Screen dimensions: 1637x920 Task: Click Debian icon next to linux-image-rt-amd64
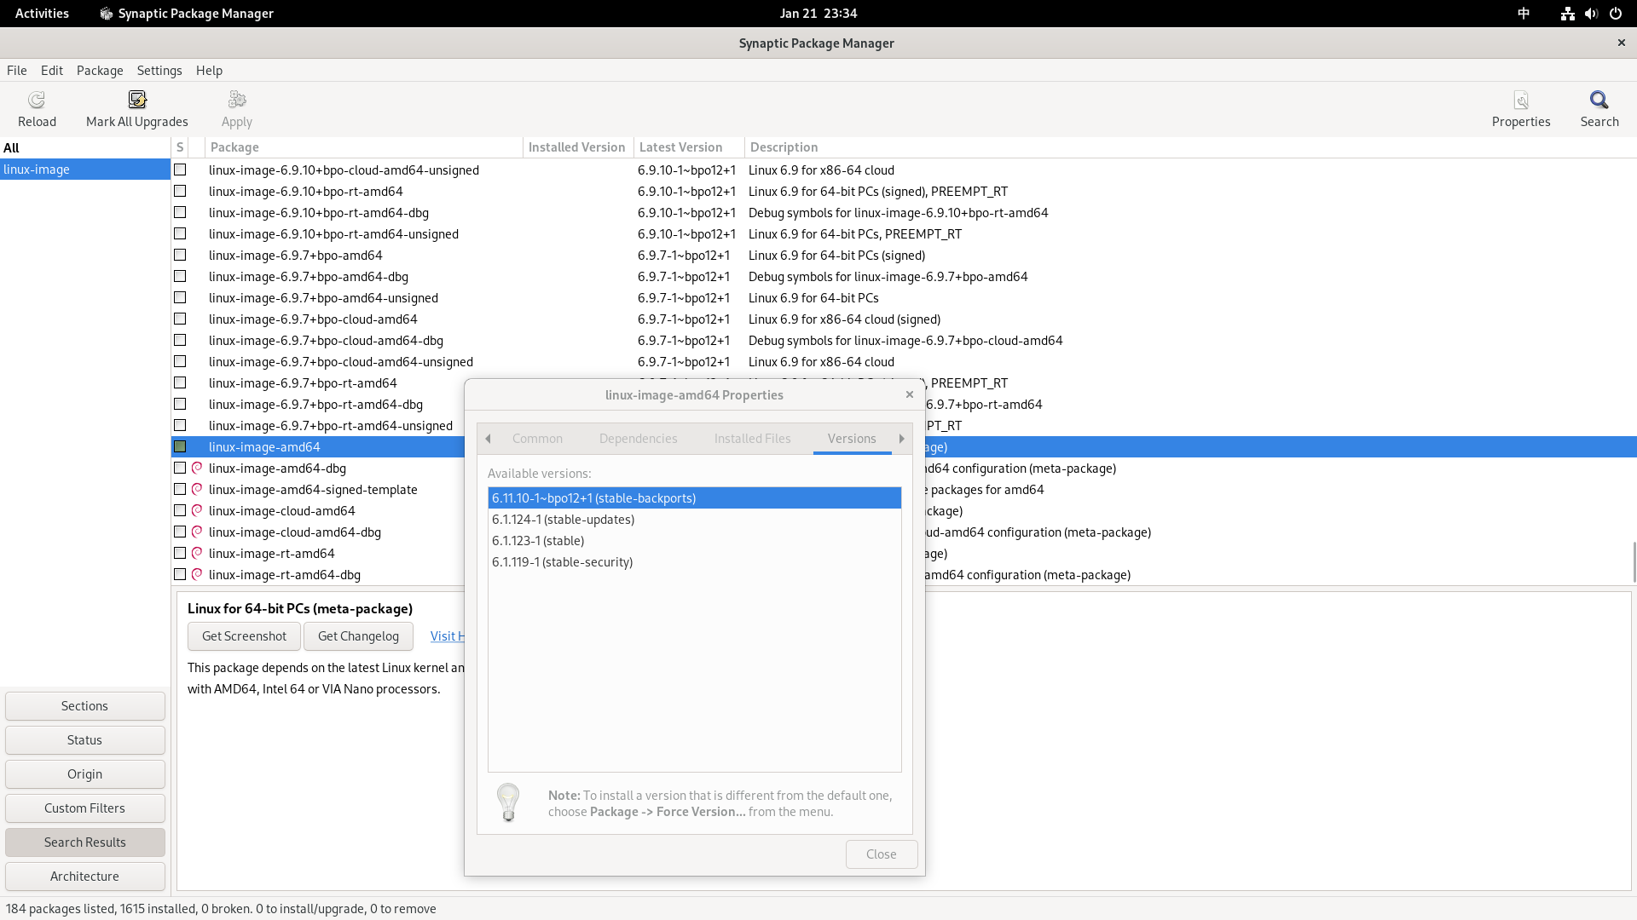[x=197, y=553]
